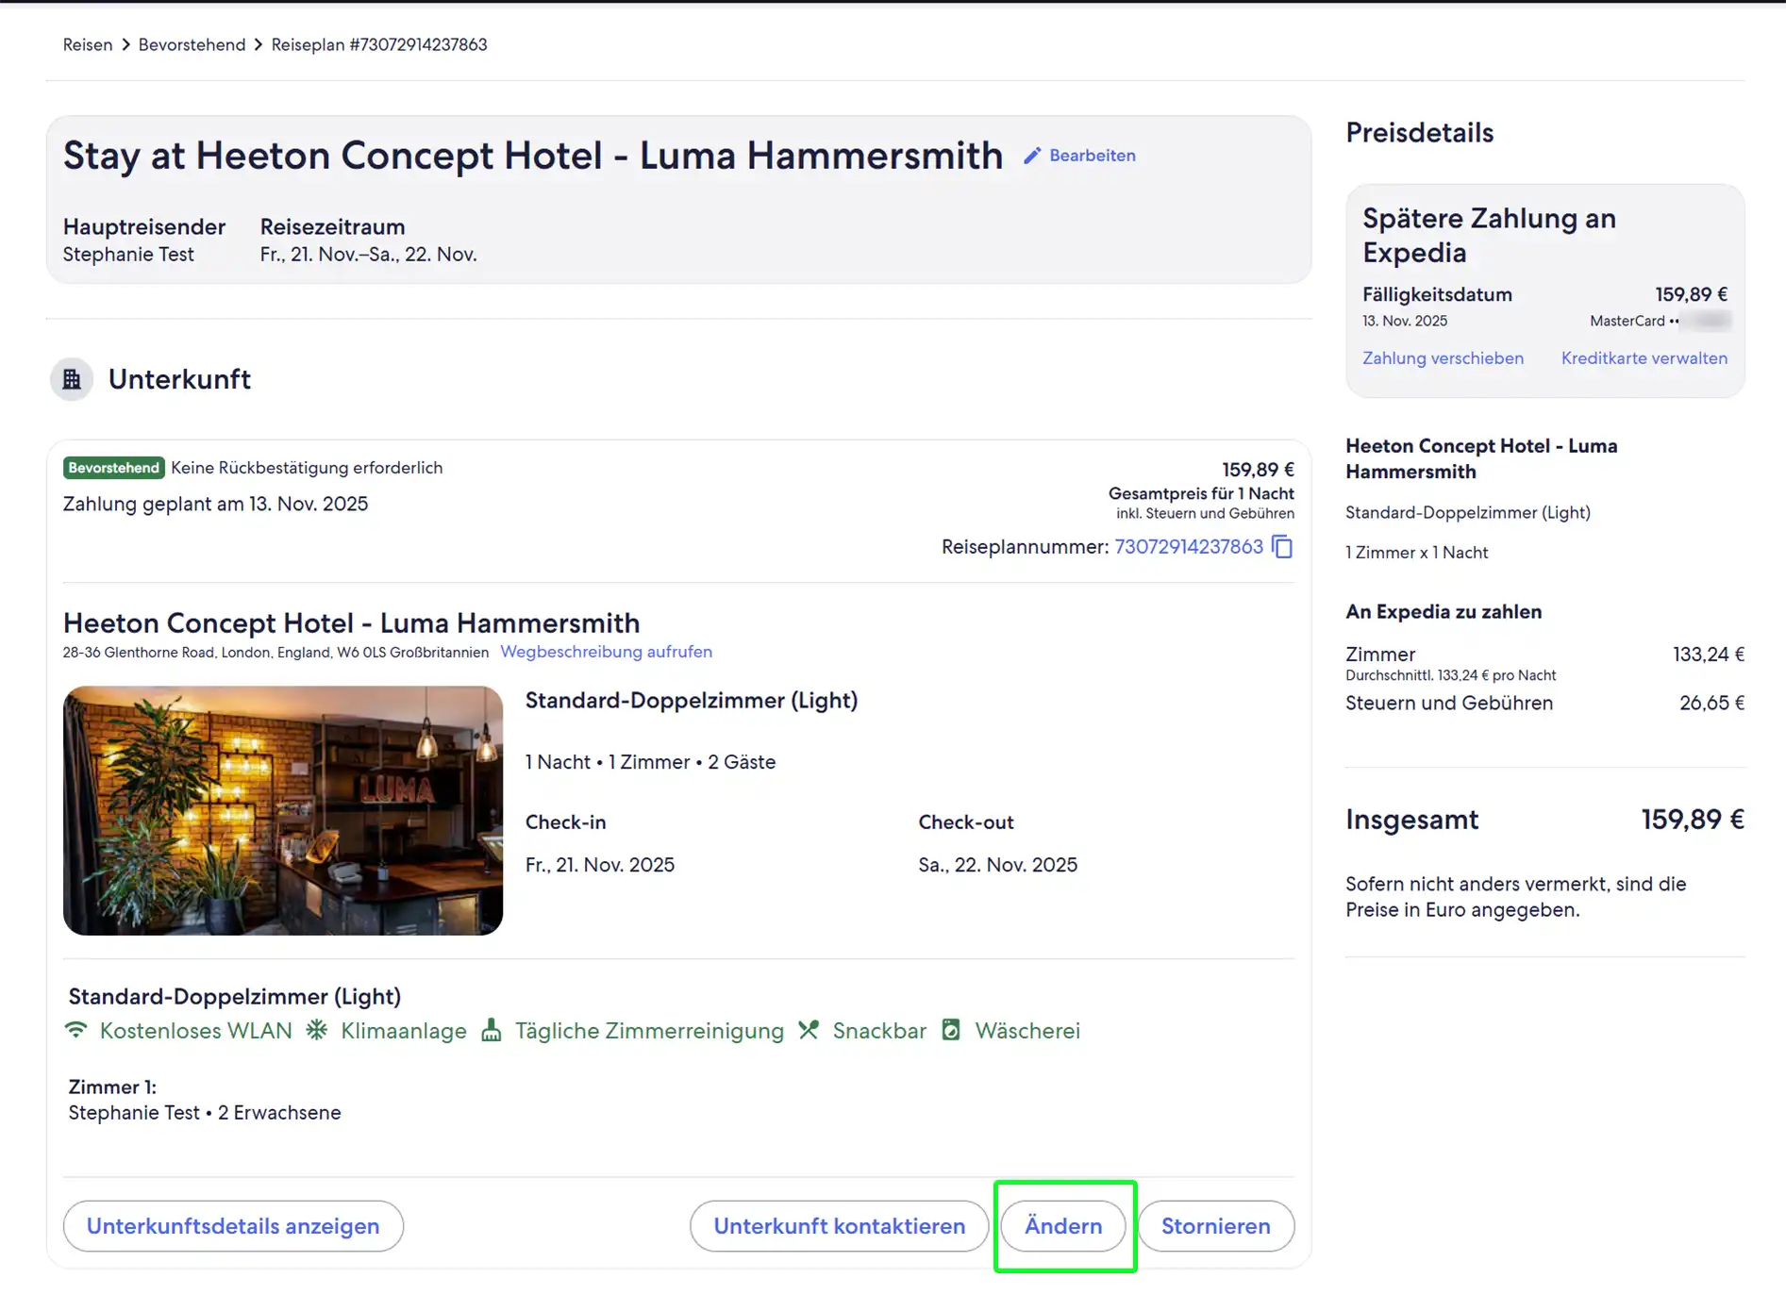
Task: Click the Steuern und Gebühren amount 26,65 €
Action: (x=1711, y=703)
